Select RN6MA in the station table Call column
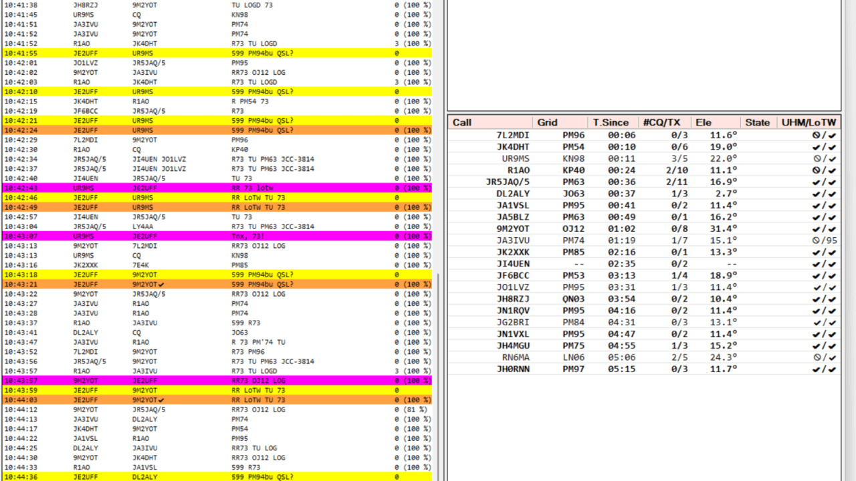 point(516,357)
